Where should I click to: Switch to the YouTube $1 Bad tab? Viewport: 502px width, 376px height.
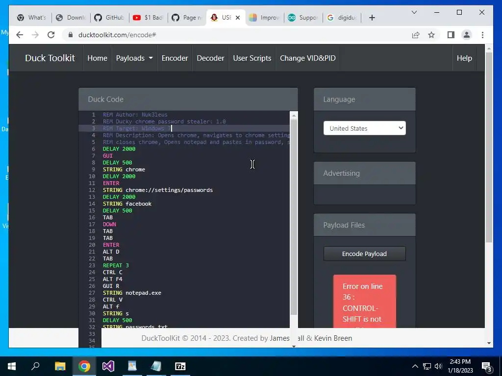click(x=148, y=18)
